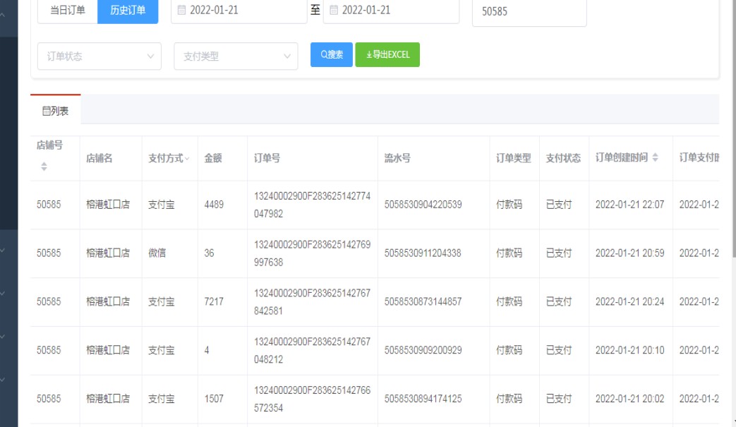Sort the table by 店铺号 column

[x=44, y=167]
